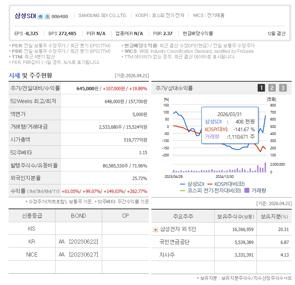
Task: Toggle the 삼성SDI blue line legend
Action: [192, 184]
